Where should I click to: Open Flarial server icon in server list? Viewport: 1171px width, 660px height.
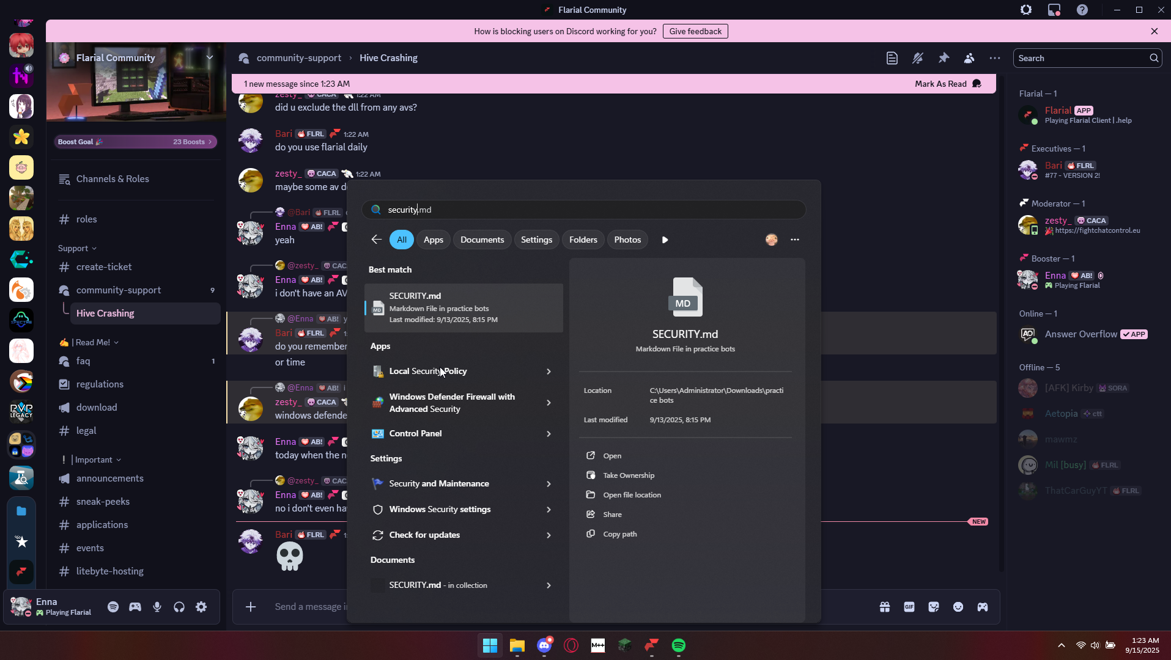pos(21,572)
